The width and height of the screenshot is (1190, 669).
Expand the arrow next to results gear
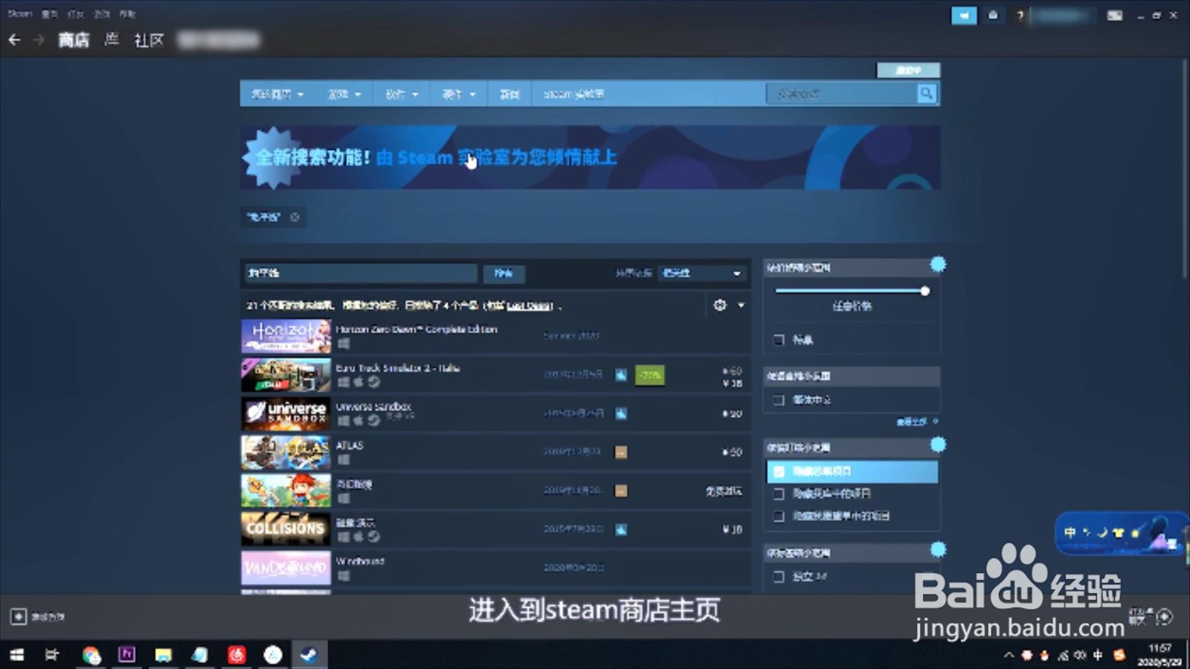tap(741, 305)
